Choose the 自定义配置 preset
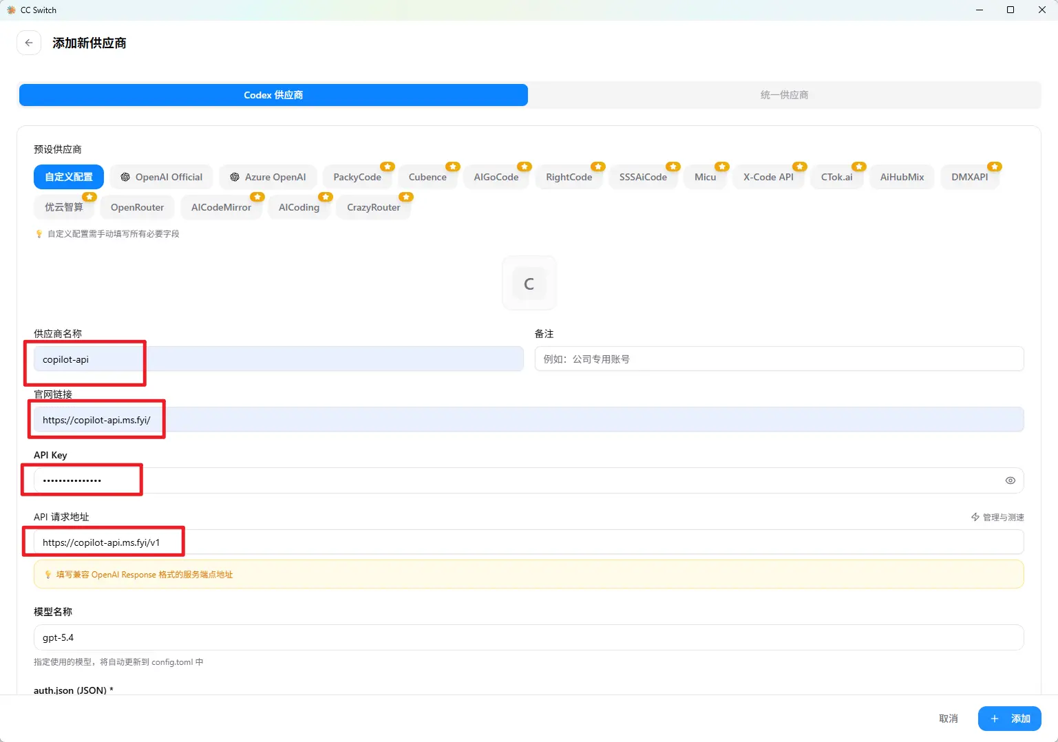This screenshot has height=742, width=1058. (x=69, y=177)
